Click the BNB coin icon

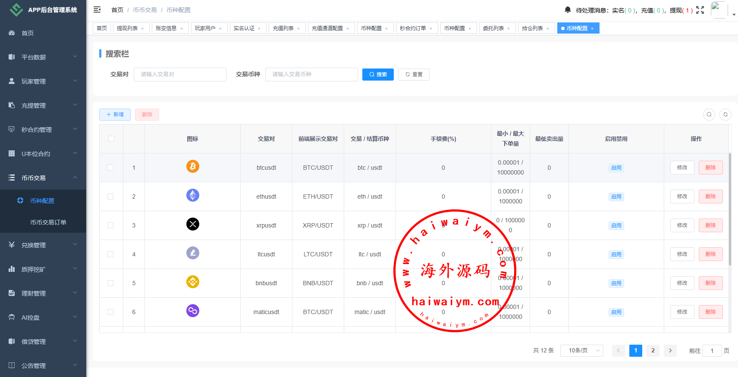point(193,282)
